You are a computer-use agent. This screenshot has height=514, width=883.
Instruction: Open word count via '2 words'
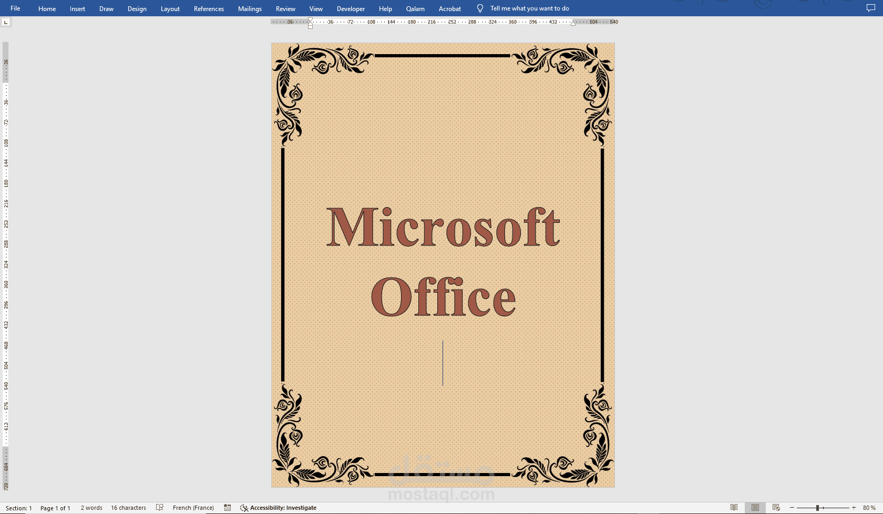[x=91, y=508]
